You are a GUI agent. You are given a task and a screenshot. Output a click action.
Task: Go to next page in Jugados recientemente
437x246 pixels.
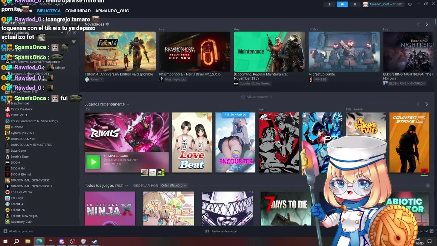pyautogui.click(x=426, y=104)
